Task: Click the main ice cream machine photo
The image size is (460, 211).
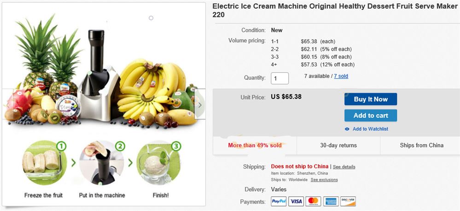Action: [101, 74]
